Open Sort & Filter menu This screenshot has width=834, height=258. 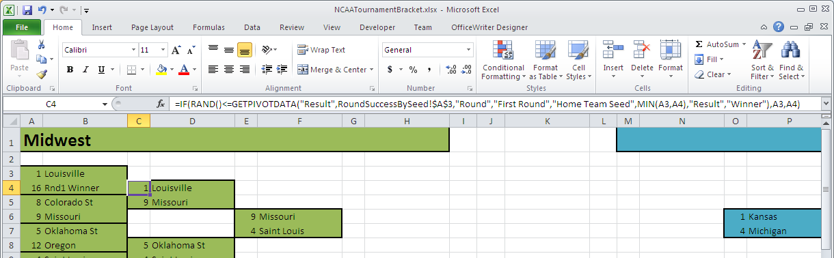tap(762, 60)
